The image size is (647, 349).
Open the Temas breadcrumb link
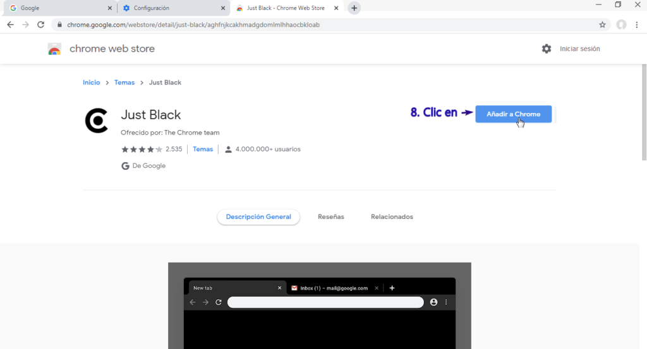coord(124,83)
